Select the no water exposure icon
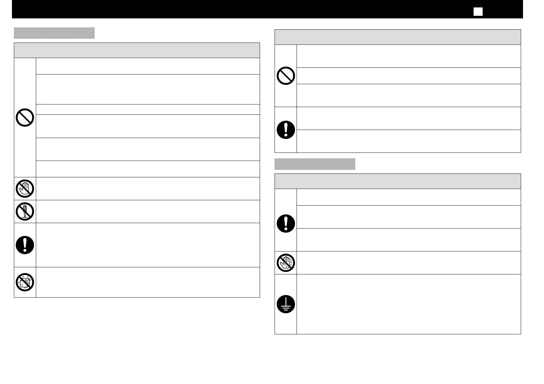This screenshot has height=384, width=544. 25,282
